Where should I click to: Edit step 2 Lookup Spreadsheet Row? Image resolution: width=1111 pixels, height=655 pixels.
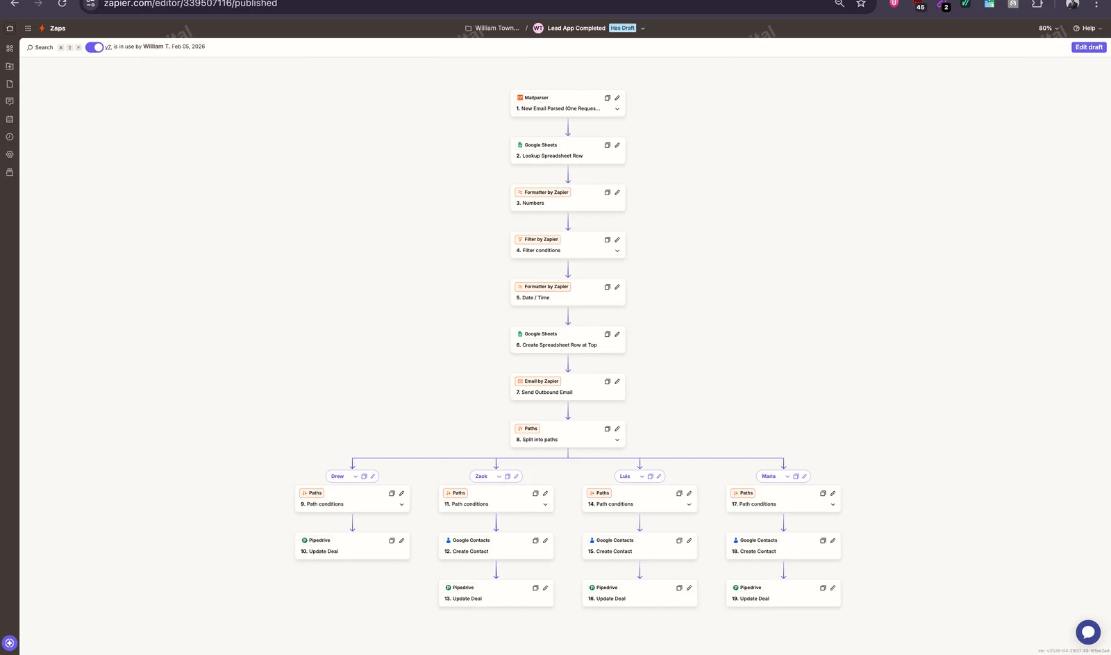click(617, 145)
